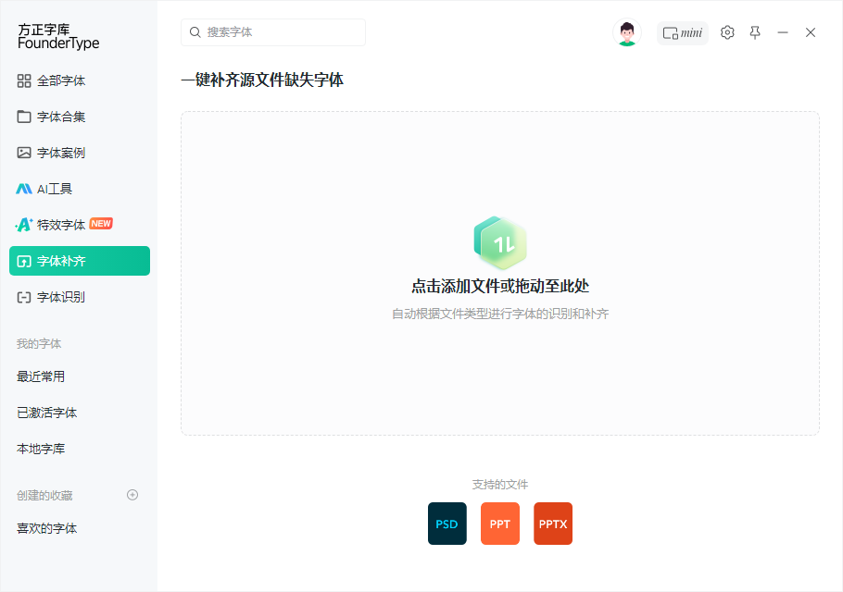Open 已激活字体 list
This screenshot has height=592, width=843.
coord(46,413)
